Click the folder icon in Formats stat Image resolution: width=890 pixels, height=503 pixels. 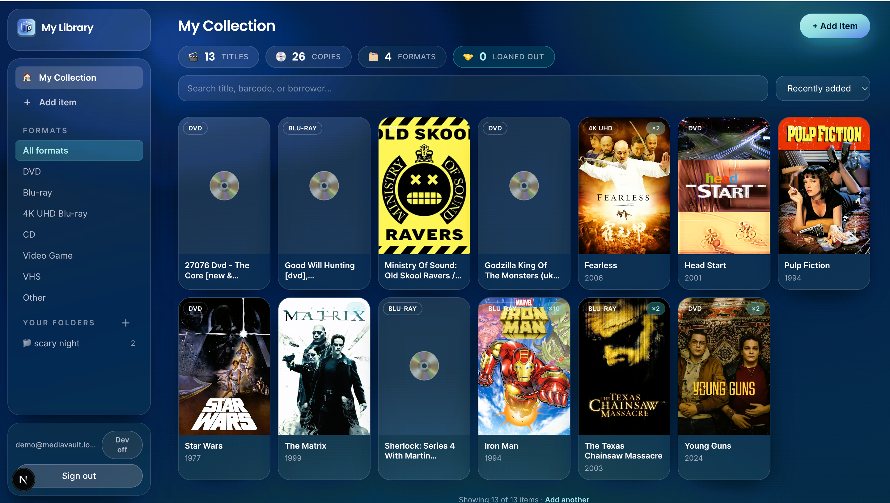373,57
